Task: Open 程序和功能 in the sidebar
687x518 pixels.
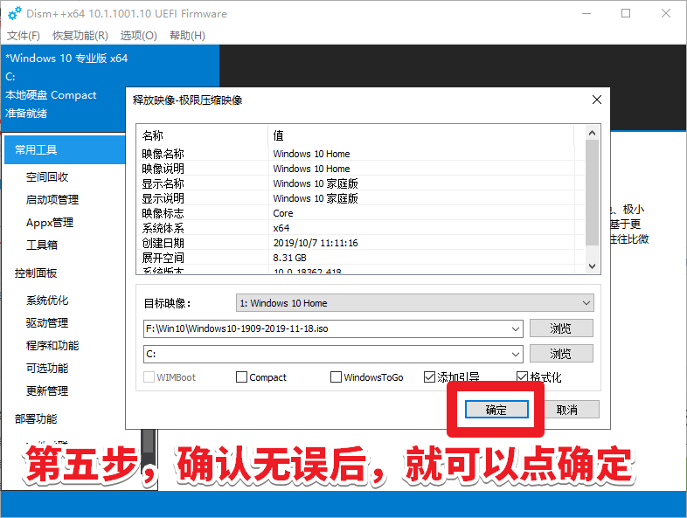Action: point(52,346)
